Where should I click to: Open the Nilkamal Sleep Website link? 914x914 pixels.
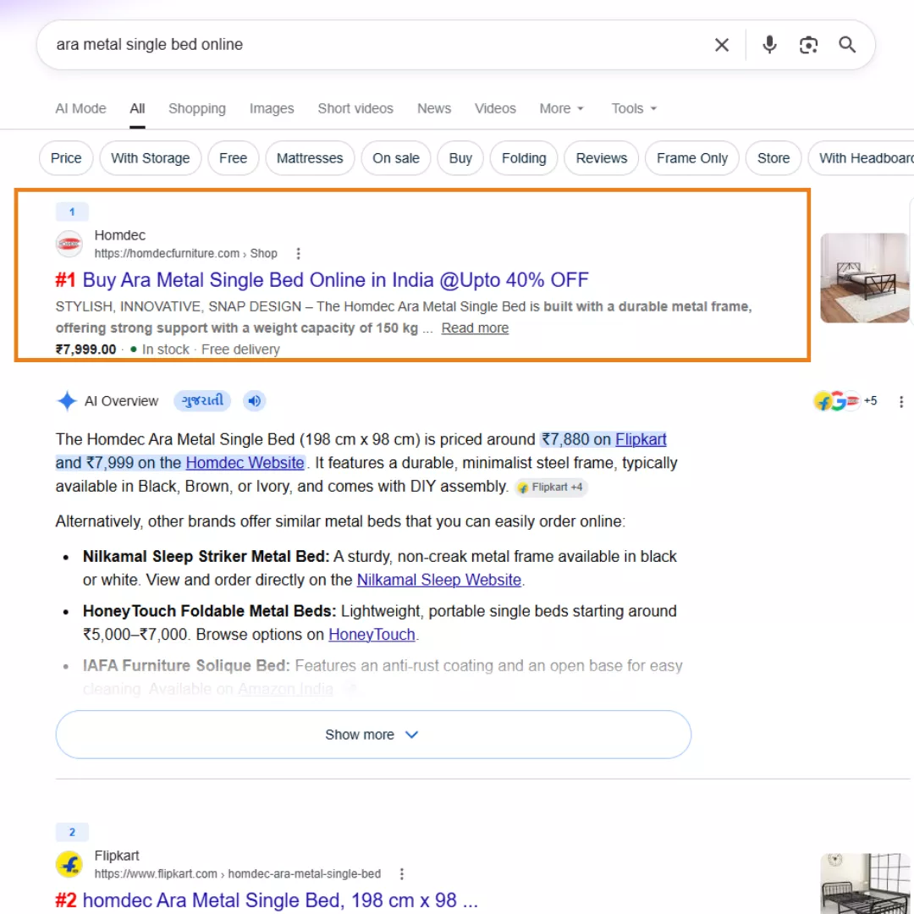439,580
